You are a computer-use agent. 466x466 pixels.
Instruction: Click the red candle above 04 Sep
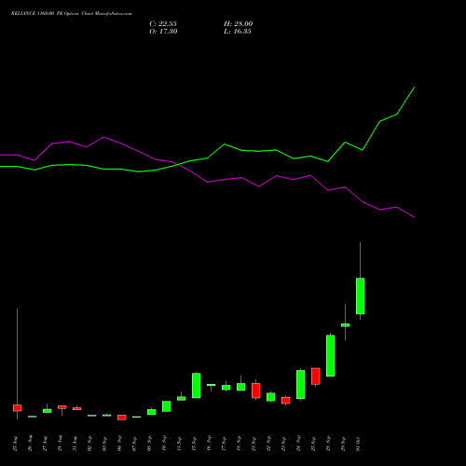pyautogui.click(x=122, y=418)
